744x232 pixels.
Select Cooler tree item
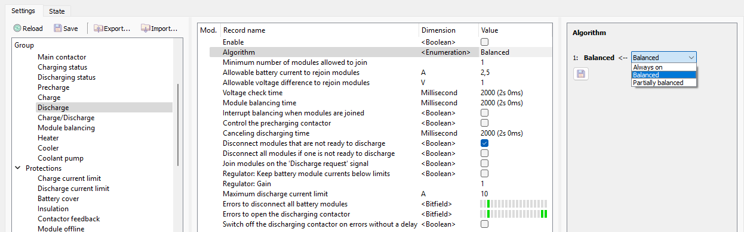(x=48, y=148)
